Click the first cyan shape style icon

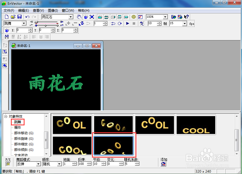[x=100, y=17]
